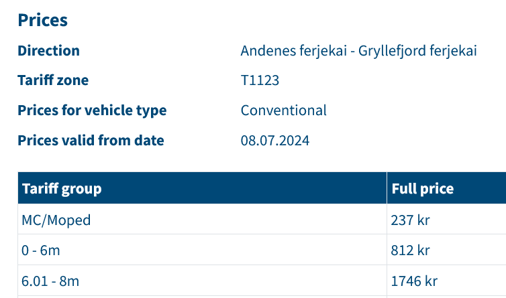The image size is (506, 298).
Task: Click the 812 kr price
Action: click(409, 250)
